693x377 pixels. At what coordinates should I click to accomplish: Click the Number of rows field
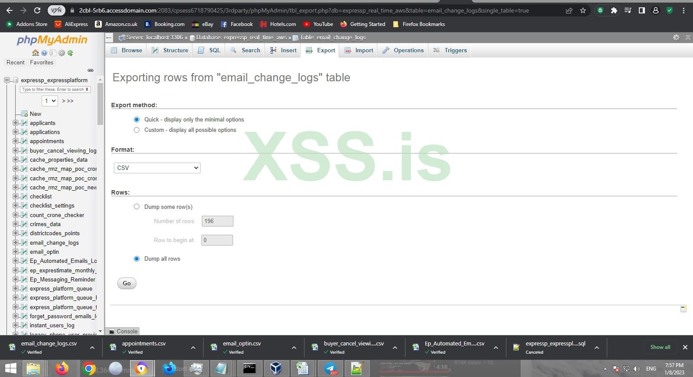click(217, 221)
